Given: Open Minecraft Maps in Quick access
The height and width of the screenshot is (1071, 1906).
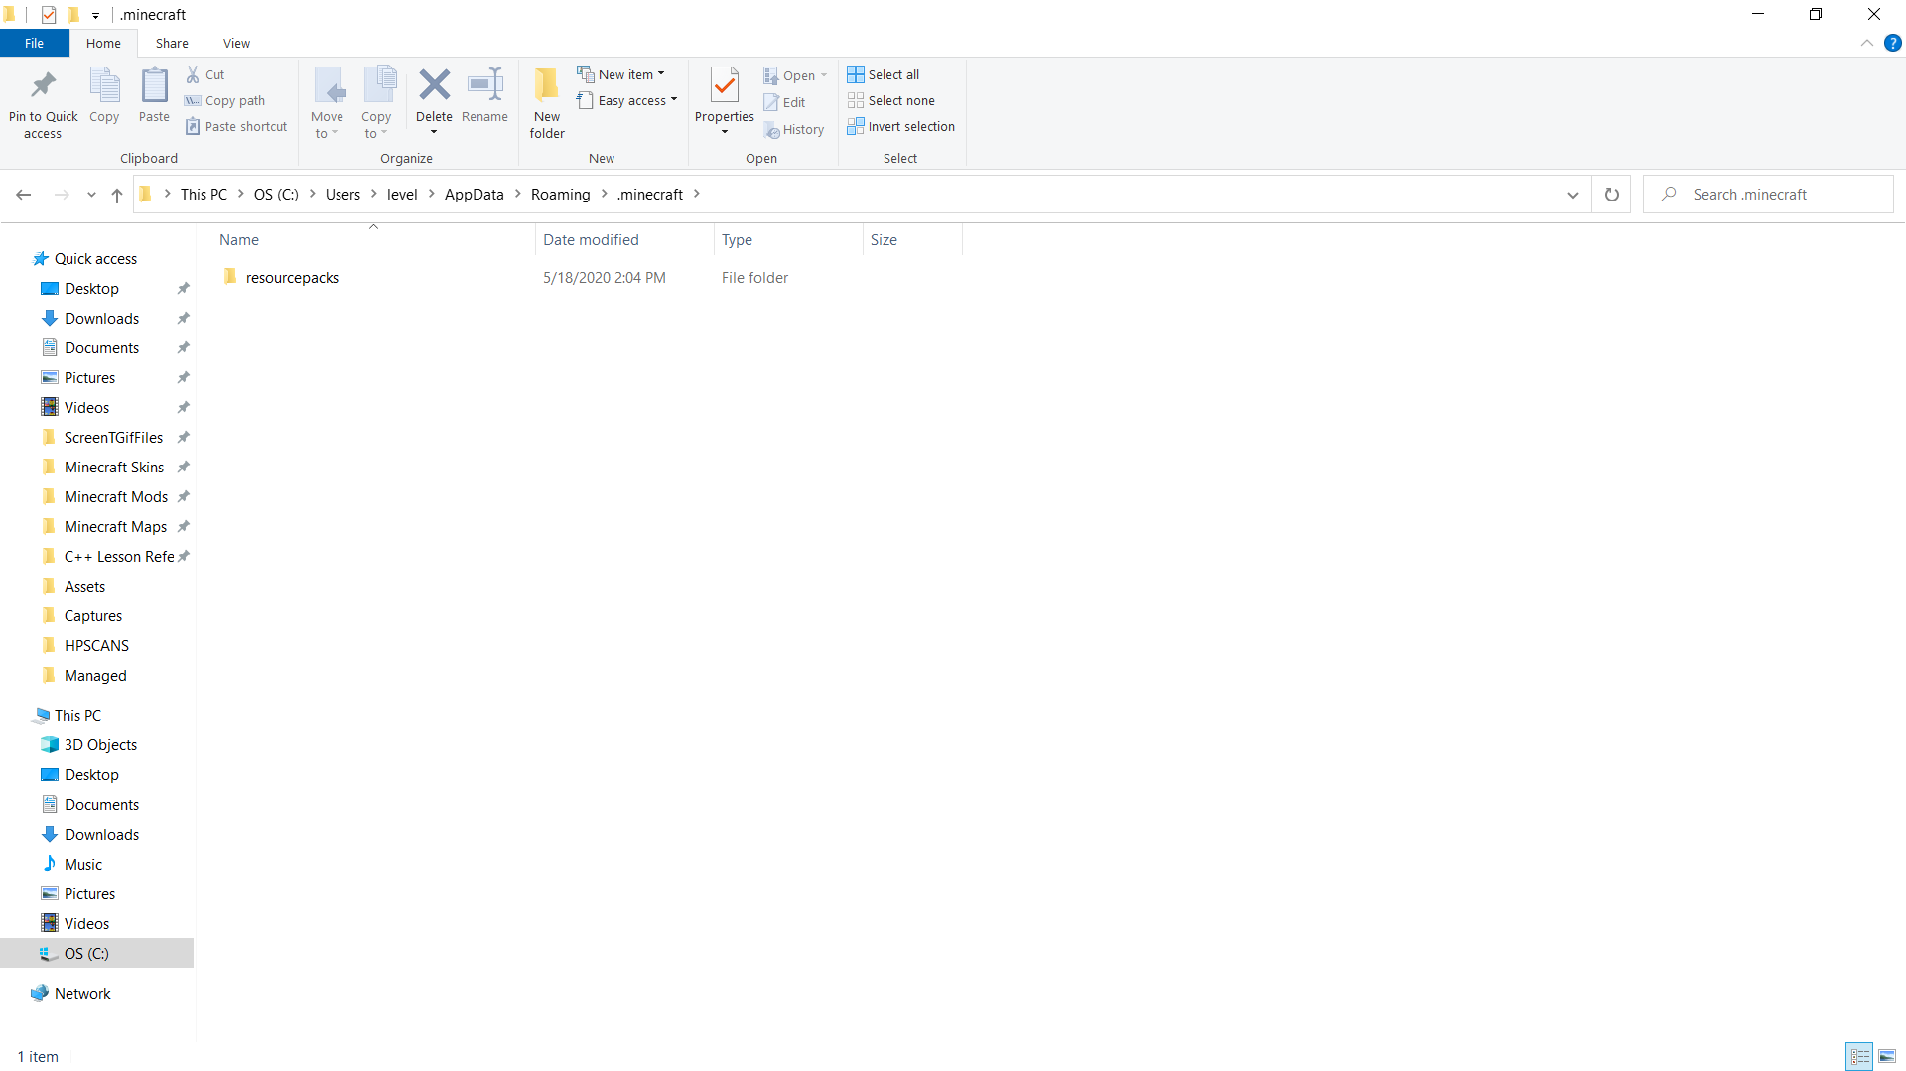Looking at the screenshot, I should (x=115, y=526).
